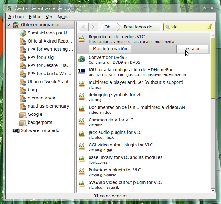This screenshot has height=204, width=221.
Task: Click the Suministrado por Ubuntu logo icon
Action: tap(23, 33)
